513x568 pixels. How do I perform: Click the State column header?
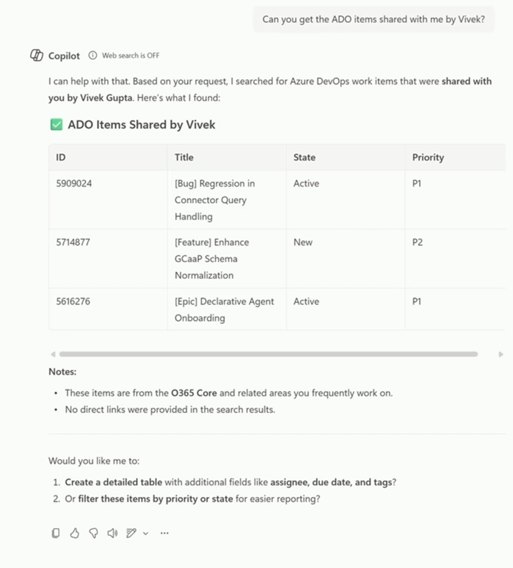tap(304, 157)
